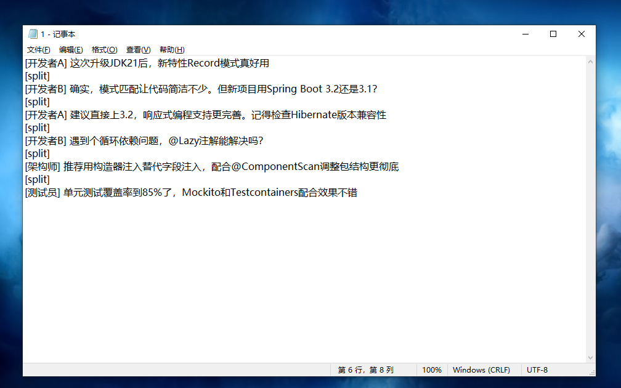Close the 记事本 window
This screenshot has width=621, height=388.
click(582, 34)
